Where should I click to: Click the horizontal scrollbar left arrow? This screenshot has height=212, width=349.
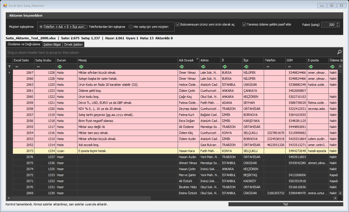point(9,198)
